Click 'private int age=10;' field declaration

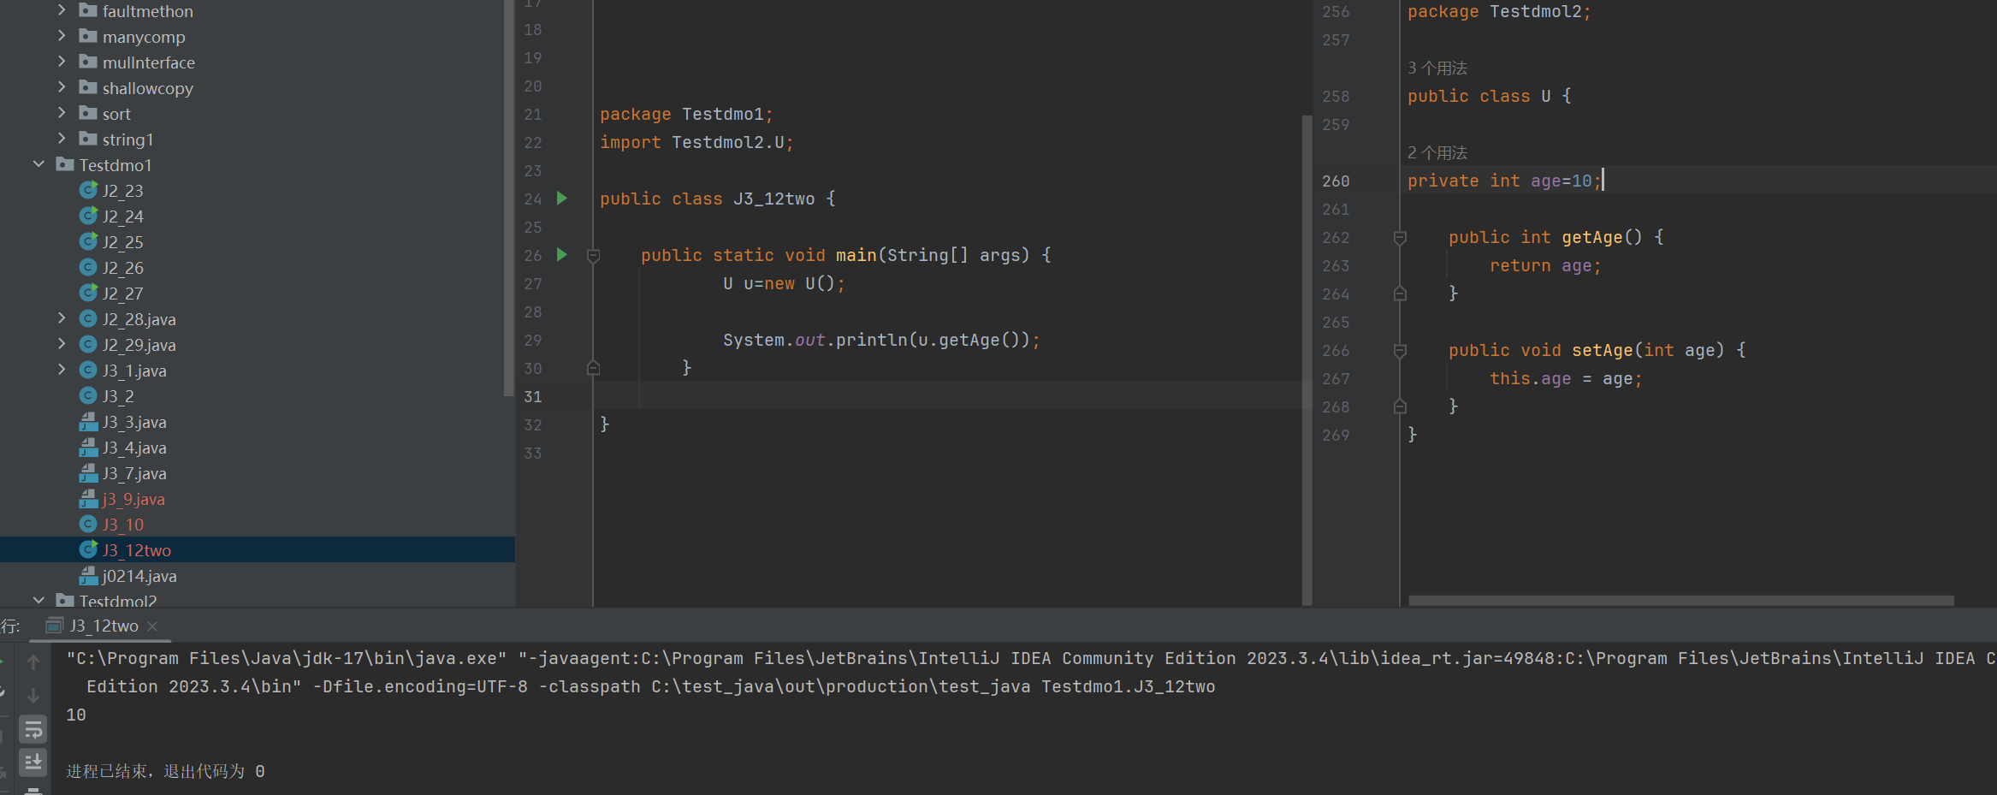(x=1504, y=181)
